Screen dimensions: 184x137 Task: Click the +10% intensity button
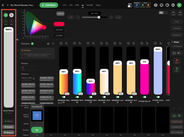(x=118, y=17)
